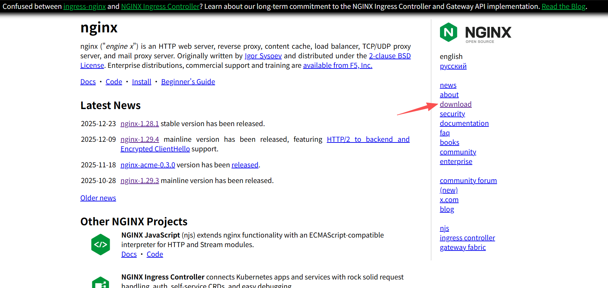Open available from F5, Inc. link

click(338, 65)
